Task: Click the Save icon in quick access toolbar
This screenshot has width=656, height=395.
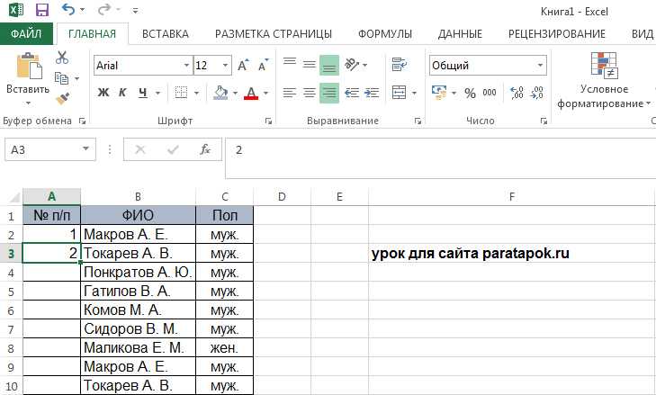Action: 41,10
